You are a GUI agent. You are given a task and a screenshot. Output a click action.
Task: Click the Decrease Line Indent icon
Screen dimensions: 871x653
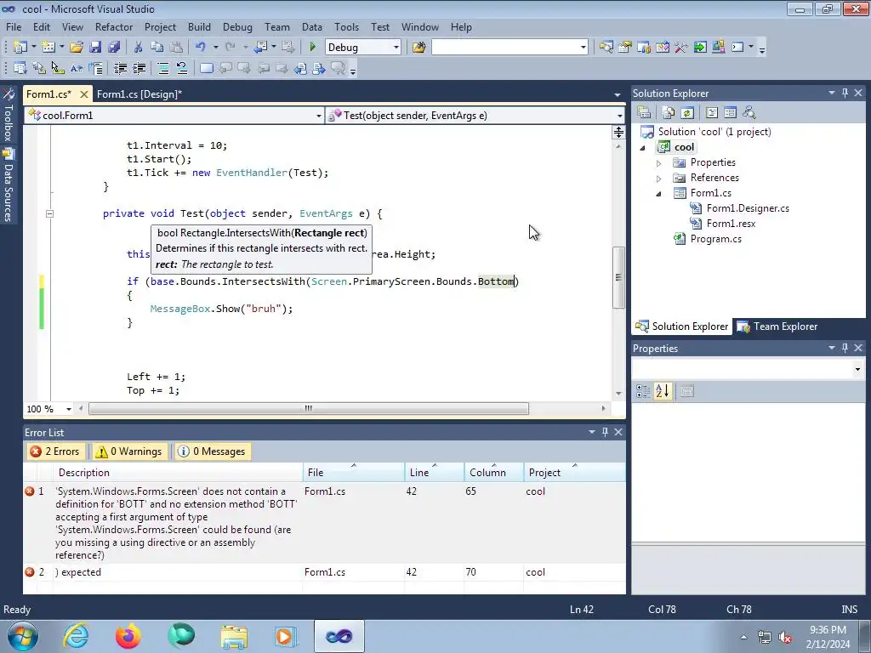120,68
